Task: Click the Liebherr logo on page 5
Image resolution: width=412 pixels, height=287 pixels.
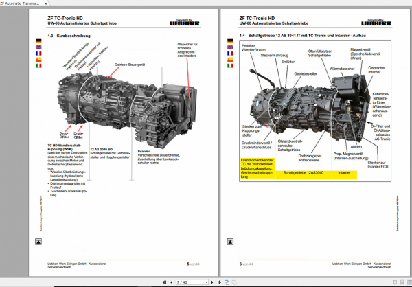Action: pyautogui.click(x=185, y=23)
